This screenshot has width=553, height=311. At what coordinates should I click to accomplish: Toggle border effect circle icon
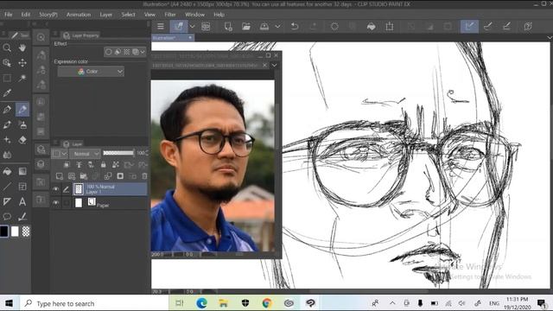click(109, 52)
